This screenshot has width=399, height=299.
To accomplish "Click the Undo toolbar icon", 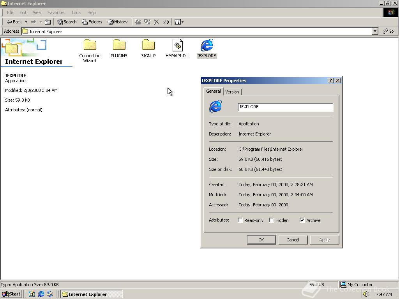I will point(166,22).
